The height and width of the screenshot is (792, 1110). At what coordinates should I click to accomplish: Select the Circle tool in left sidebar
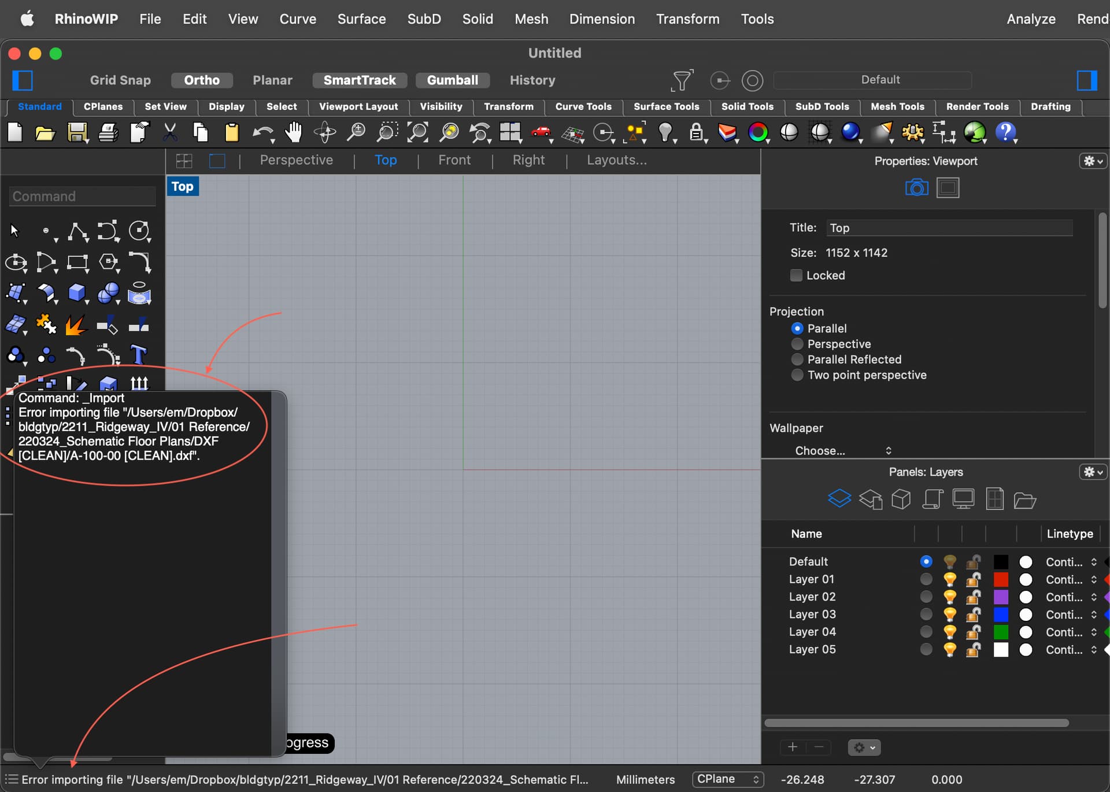139,231
